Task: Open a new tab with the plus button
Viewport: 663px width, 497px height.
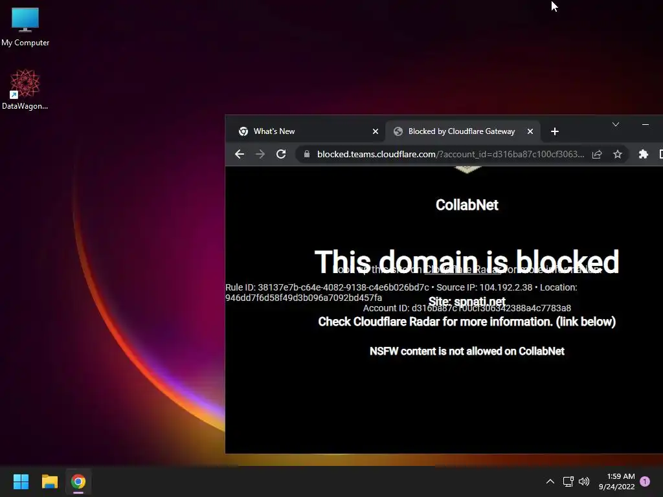Action: click(x=555, y=131)
